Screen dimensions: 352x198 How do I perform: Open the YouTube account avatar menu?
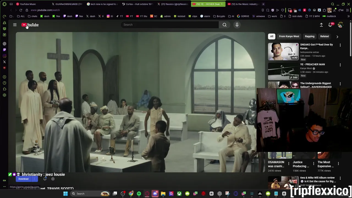coord(340,25)
